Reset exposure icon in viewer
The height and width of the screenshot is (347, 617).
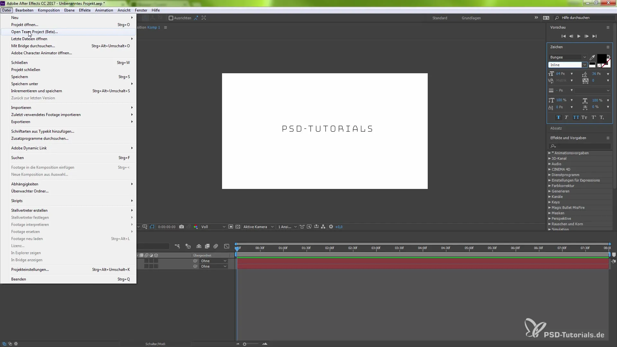coord(331,227)
